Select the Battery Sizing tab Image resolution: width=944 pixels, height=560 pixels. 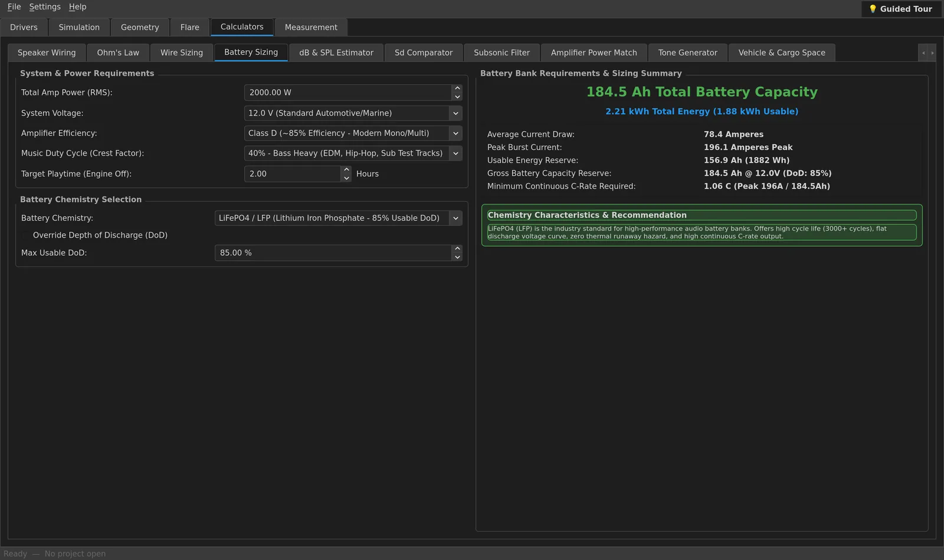251,52
